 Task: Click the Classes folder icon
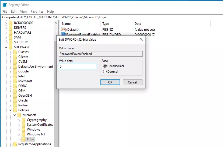[x=15, y=52]
